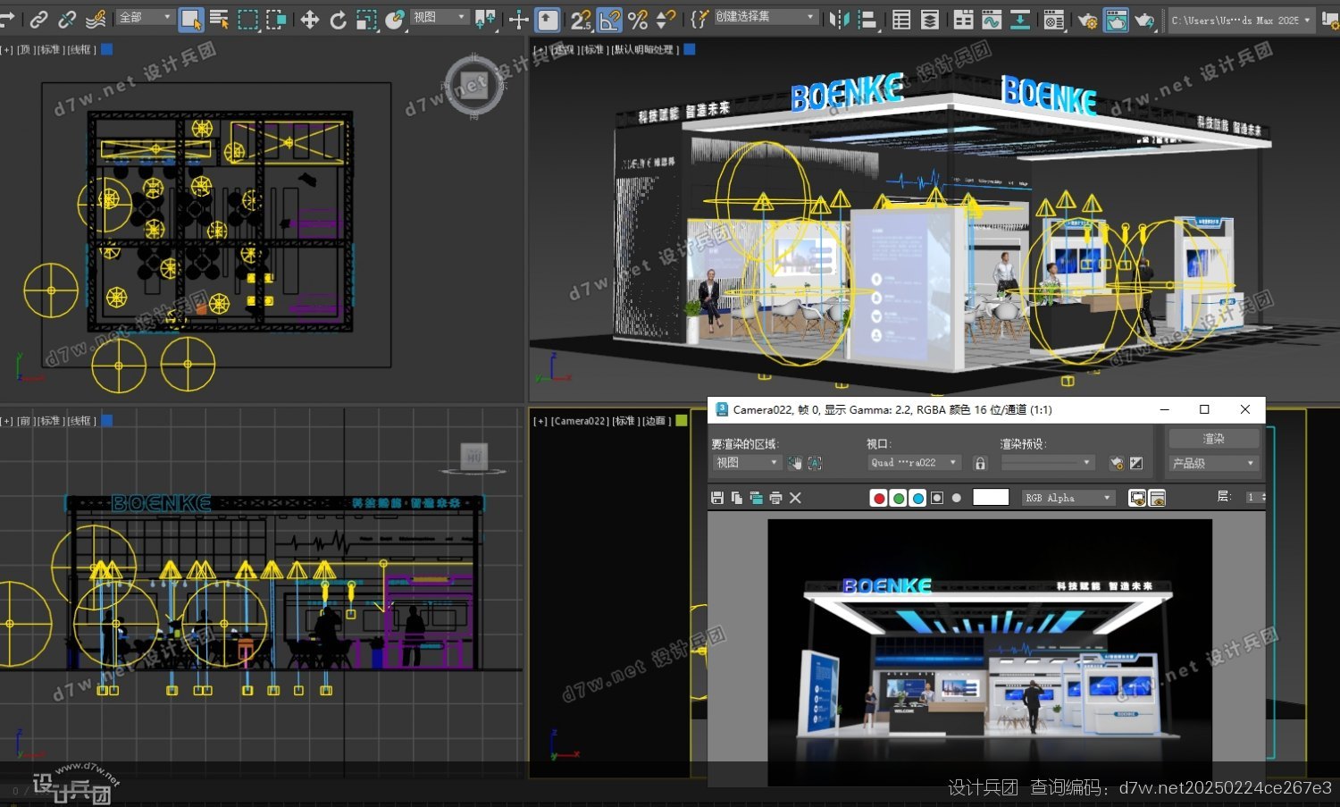Click the Copy Image icon
Screen dimensions: 1340x807
pos(736,498)
